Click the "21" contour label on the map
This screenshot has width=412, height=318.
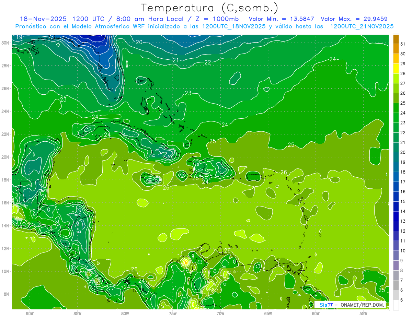tap(176, 60)
